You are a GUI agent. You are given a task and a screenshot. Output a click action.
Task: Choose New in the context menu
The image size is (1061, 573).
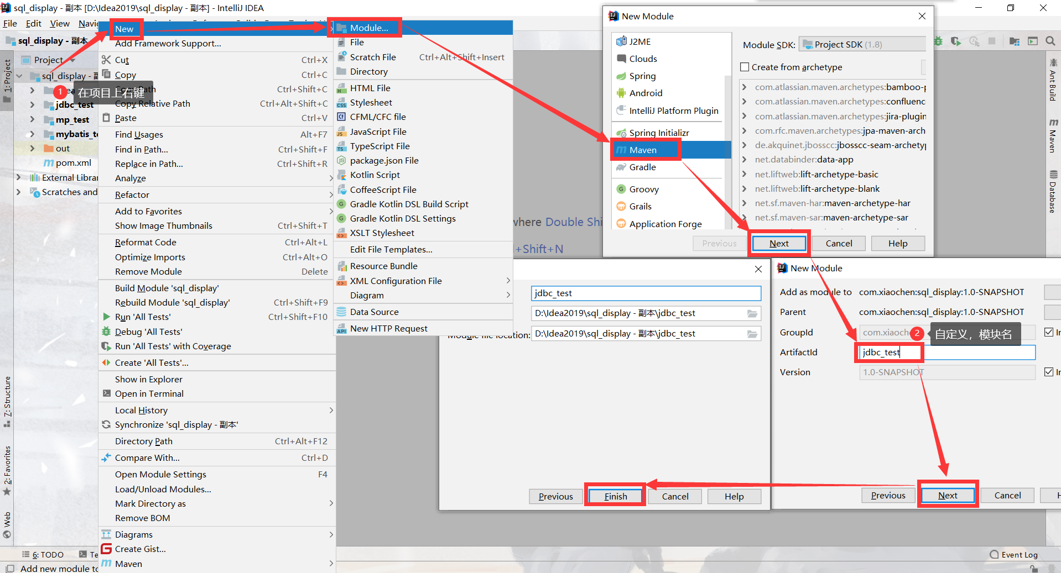pos(124,29)
